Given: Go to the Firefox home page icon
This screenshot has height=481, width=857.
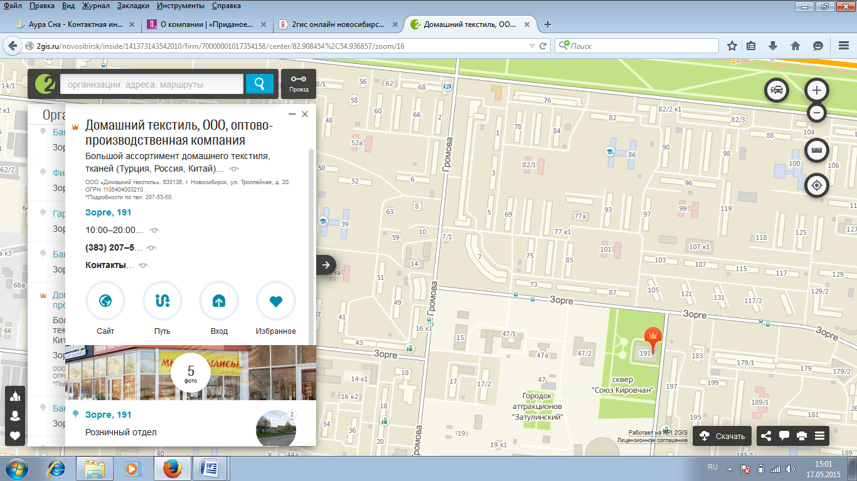Looking at the screenshot, I should coord(796,46).
